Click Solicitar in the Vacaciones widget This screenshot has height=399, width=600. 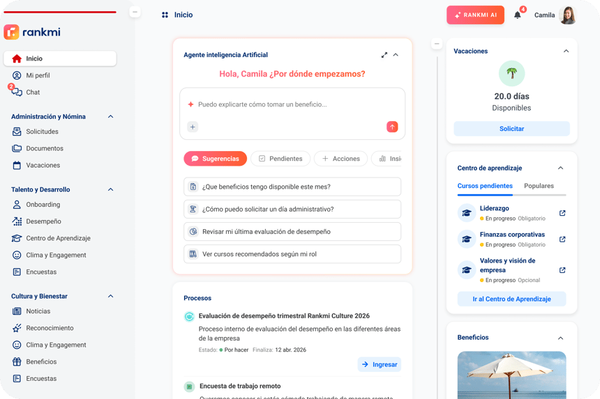coord(511,129)
